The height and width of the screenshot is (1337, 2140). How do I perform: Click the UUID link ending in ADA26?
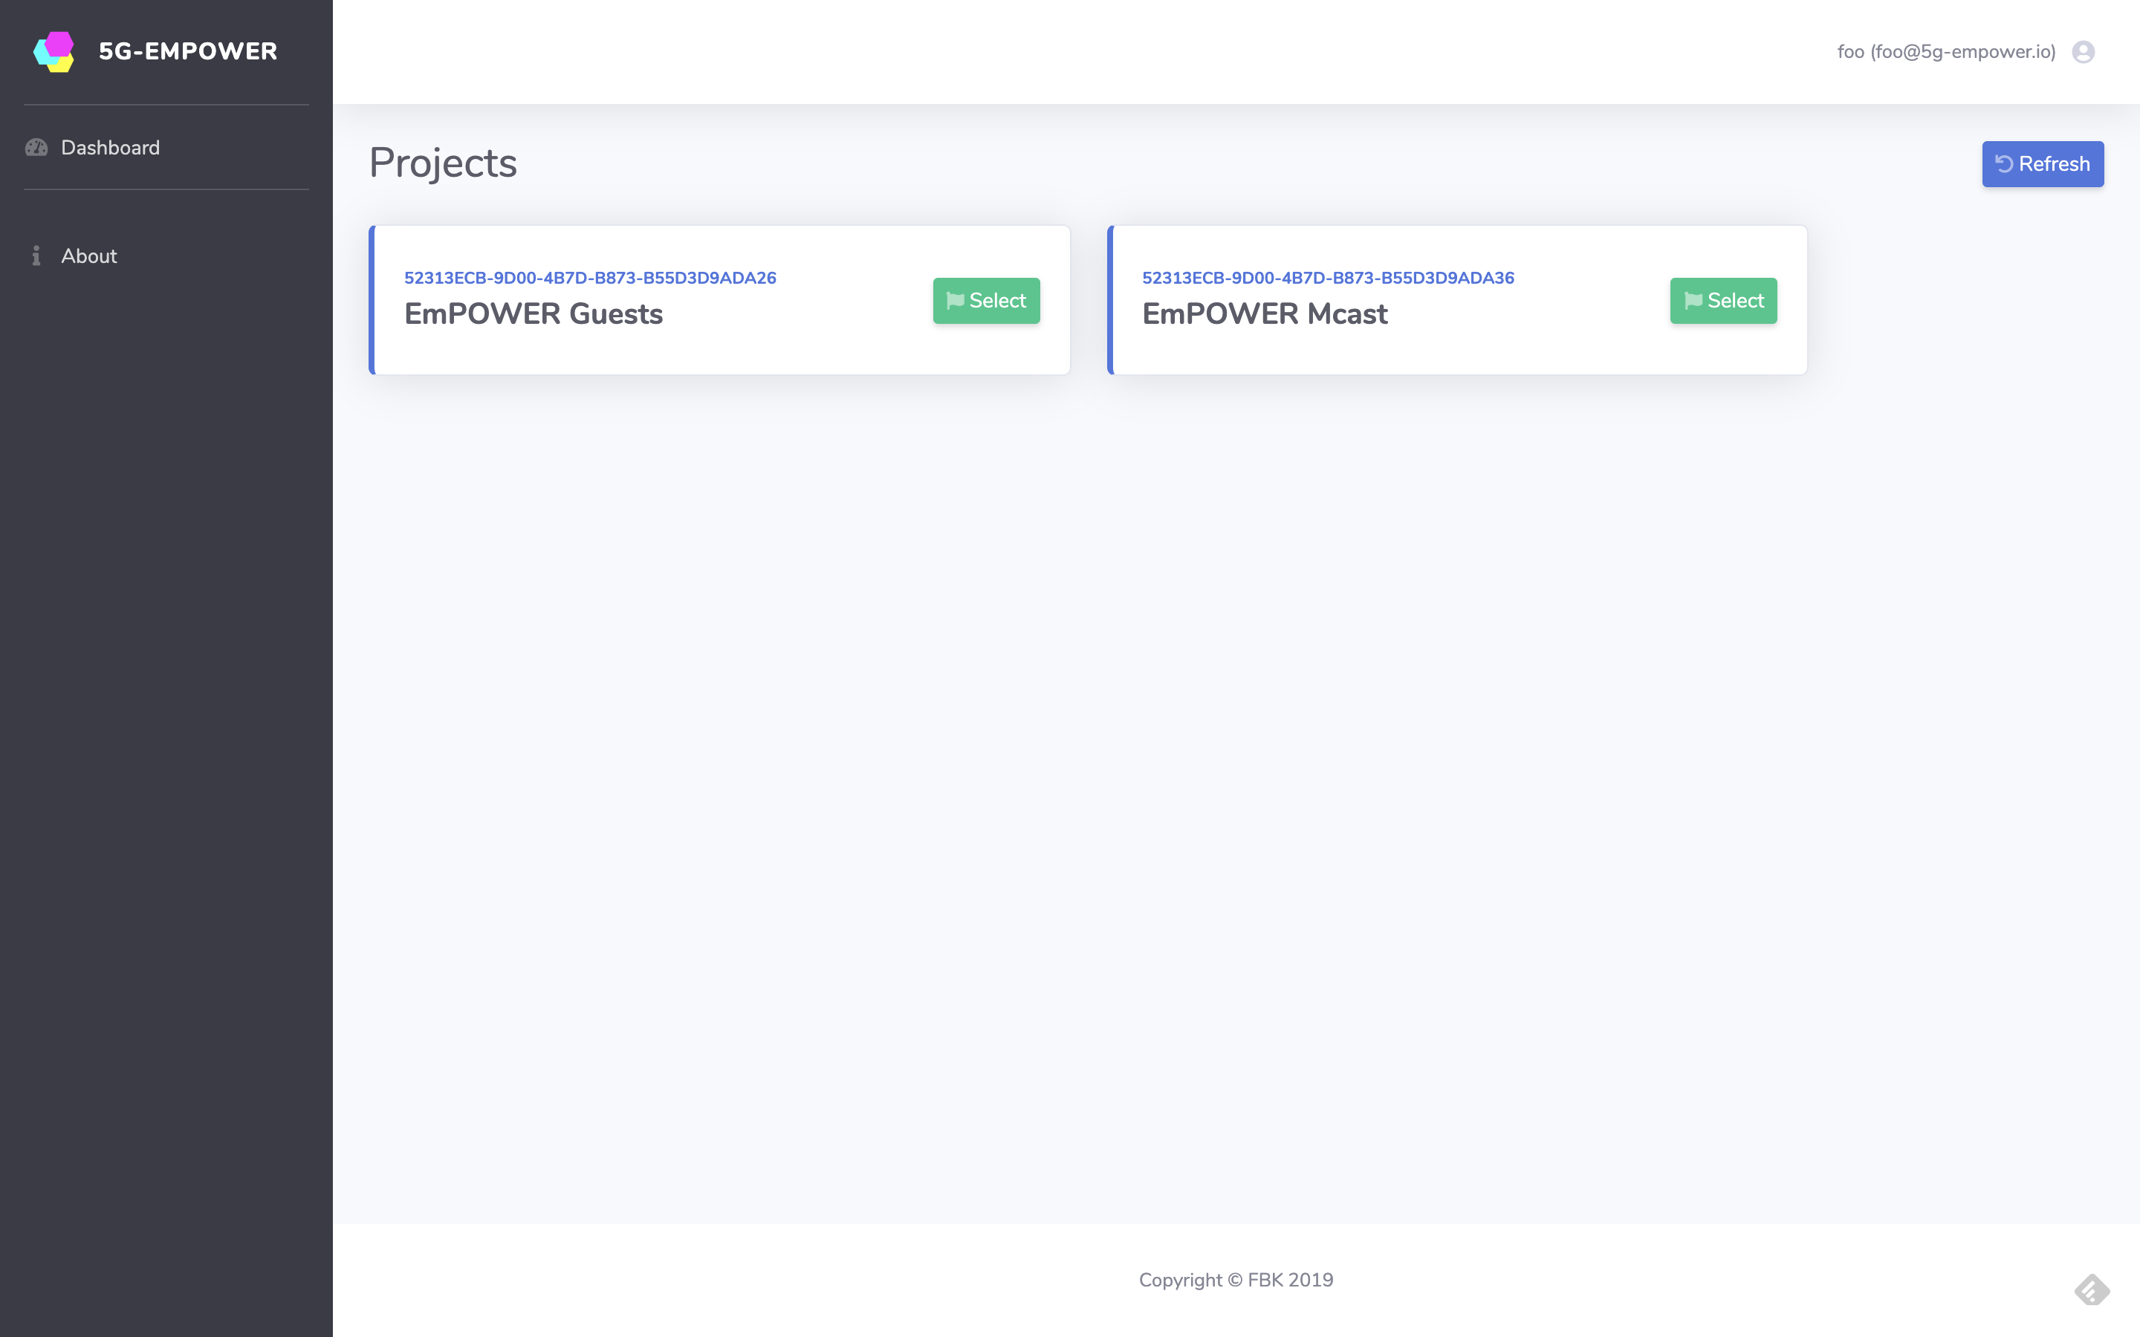[590, 278]
